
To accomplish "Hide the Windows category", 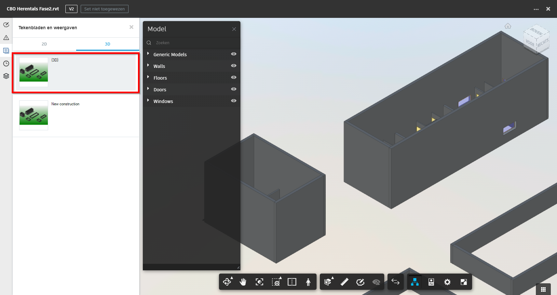I will pyautogui.click(x=234, y=101).
